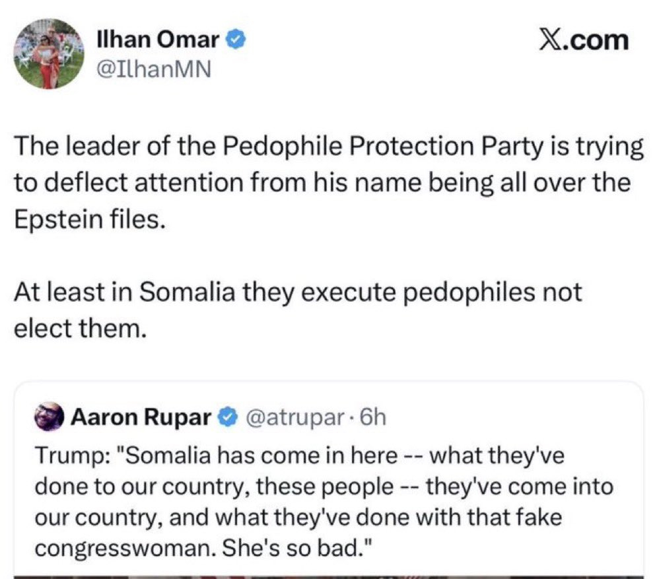Open the @IlhanMN handle link

coord(153,67)
